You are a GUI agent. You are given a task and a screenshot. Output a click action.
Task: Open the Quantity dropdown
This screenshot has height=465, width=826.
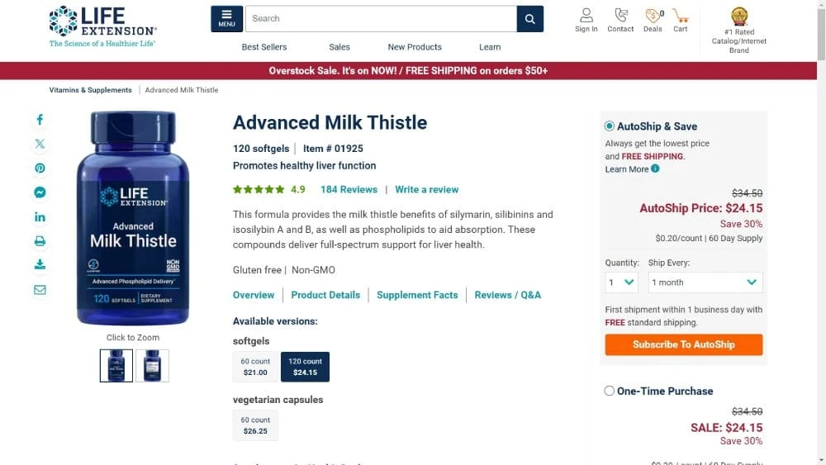tap(622, 282)
